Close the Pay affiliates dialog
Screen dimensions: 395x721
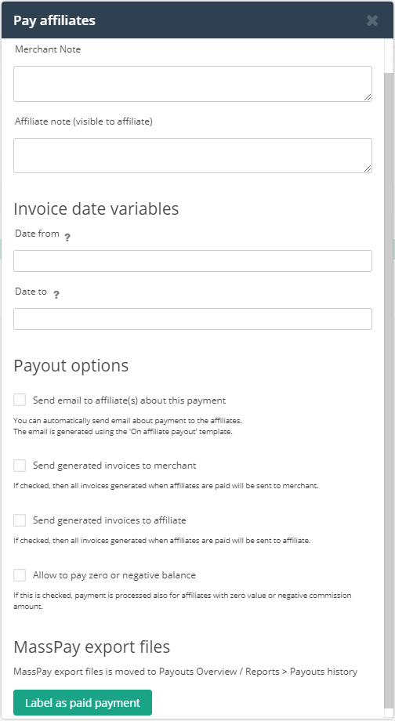(372, 20)
